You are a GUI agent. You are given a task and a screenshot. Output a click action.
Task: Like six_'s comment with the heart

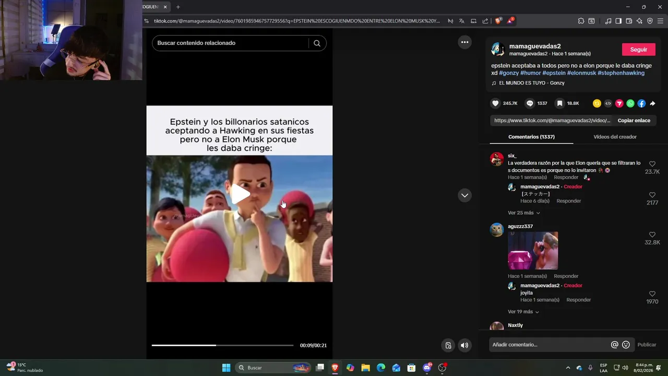point(652,164)
